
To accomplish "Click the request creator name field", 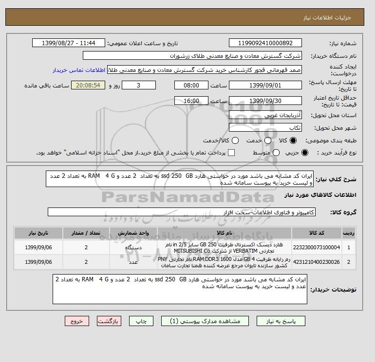I will pos(205,70).
